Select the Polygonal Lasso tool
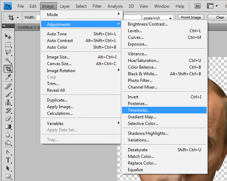The image size is (227, 181). [8, 53]
